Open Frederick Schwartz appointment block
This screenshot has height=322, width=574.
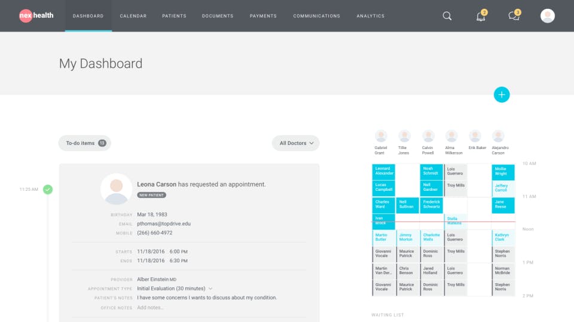coord(431,205)
